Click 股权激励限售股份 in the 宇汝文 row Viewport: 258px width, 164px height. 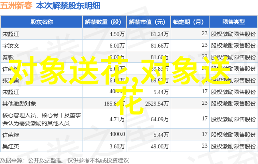(x=234, y=46)
